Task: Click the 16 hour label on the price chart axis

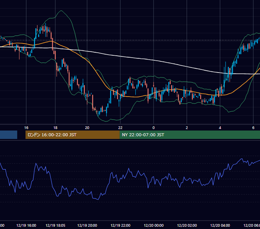Action: tap(26, 128)
